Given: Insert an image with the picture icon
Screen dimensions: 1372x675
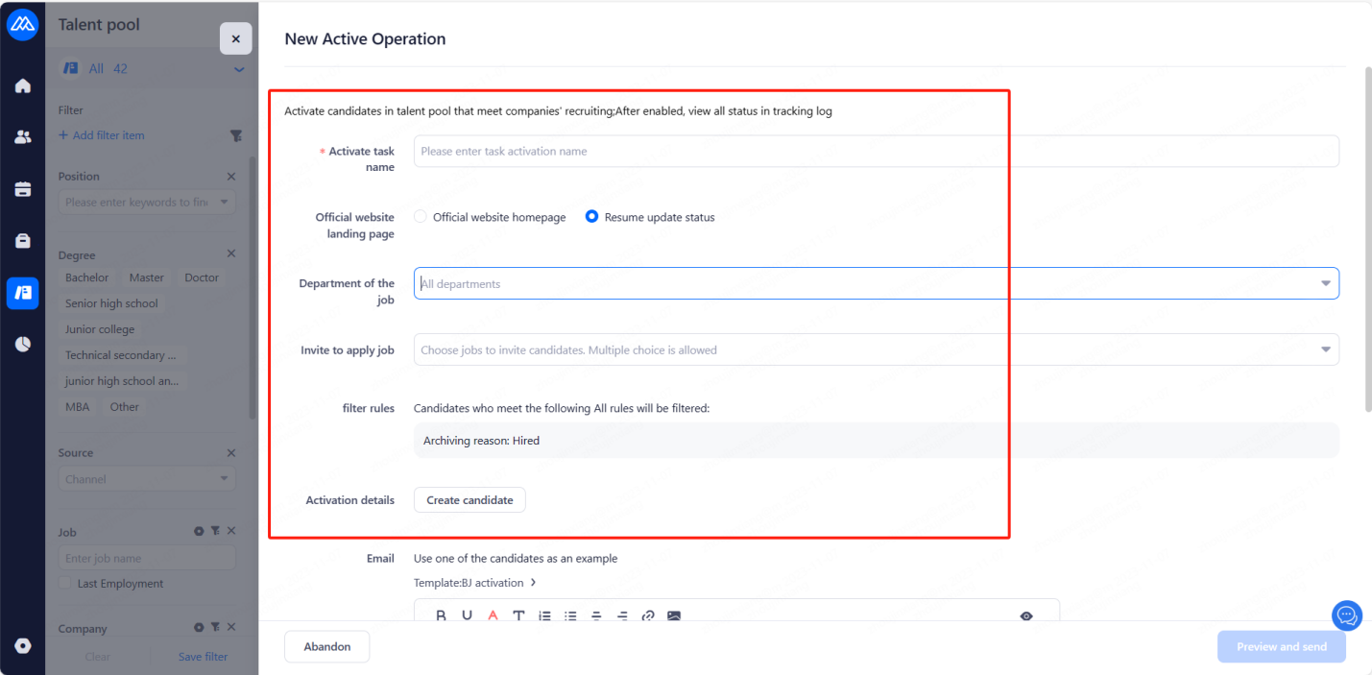Looking at the screenshot, I should tap(674, 615).
